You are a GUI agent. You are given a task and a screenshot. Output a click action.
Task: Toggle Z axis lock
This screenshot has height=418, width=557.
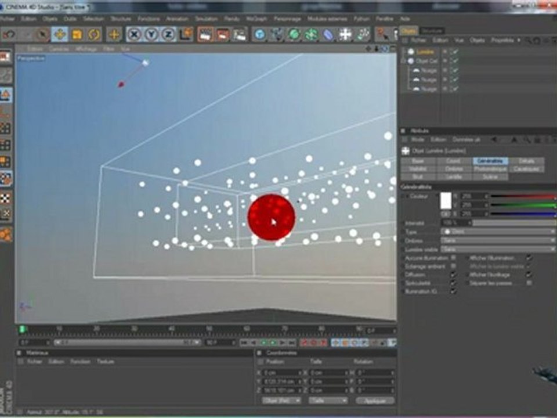coord(168,34)
